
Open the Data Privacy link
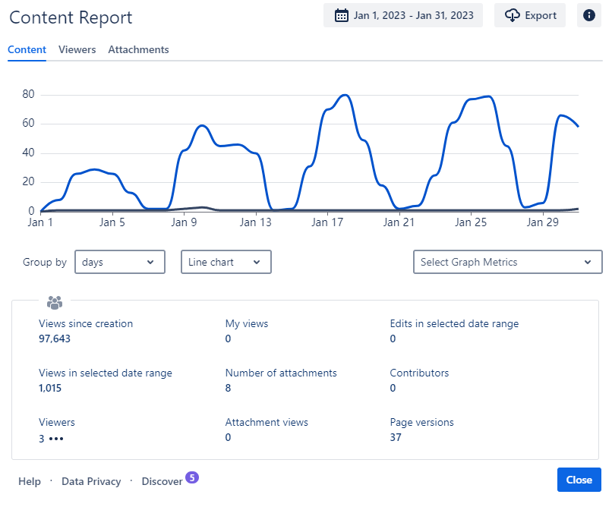(91, 481)
